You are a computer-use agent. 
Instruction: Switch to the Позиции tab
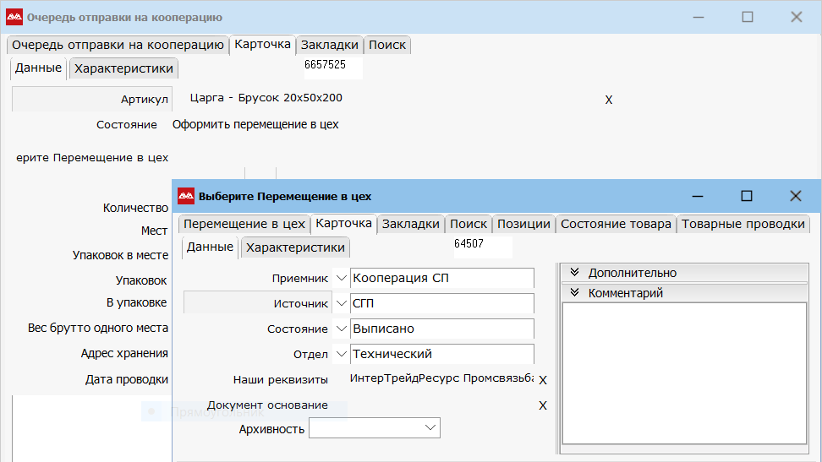[523, 224]
